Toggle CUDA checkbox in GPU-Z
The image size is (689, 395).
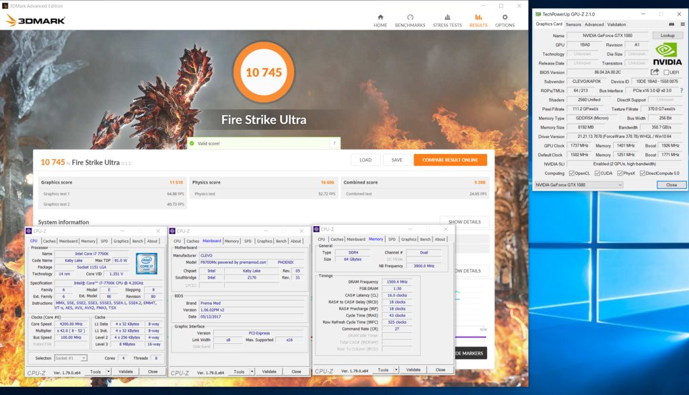point(597,173)
